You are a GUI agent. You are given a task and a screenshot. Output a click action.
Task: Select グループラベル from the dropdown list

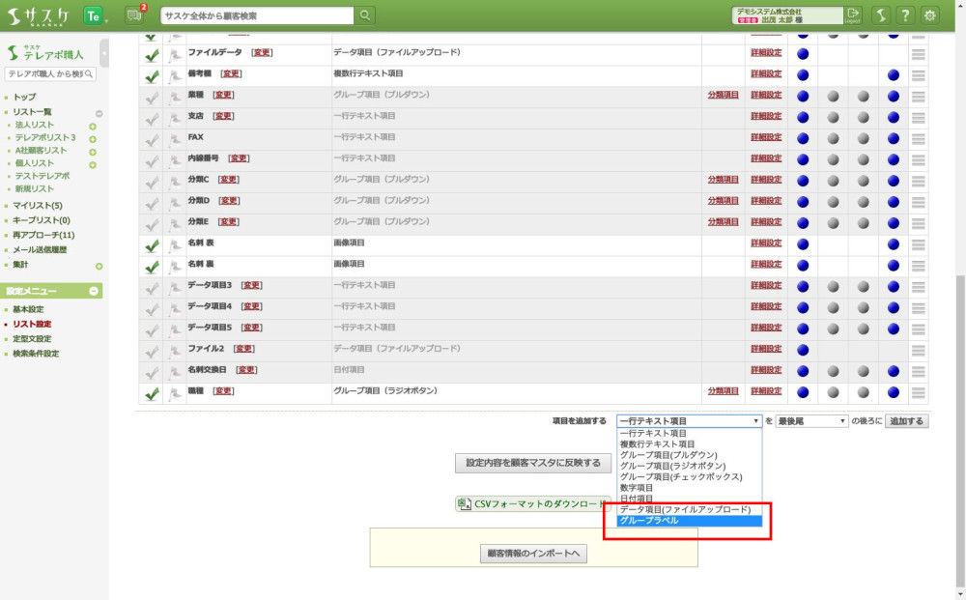tap(690, 521)
